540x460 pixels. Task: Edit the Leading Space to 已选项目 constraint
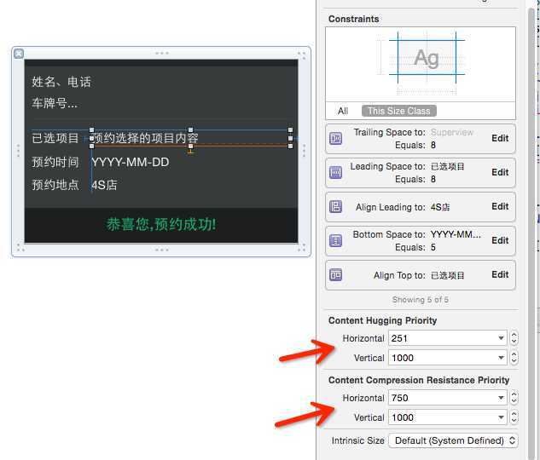(x=500, y=172)
